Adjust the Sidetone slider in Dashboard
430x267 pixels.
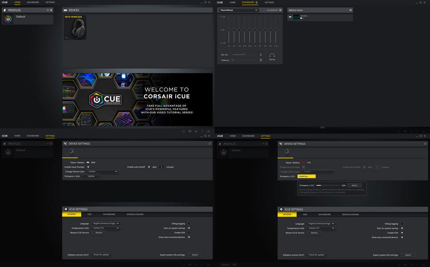[x=244, y=60]
